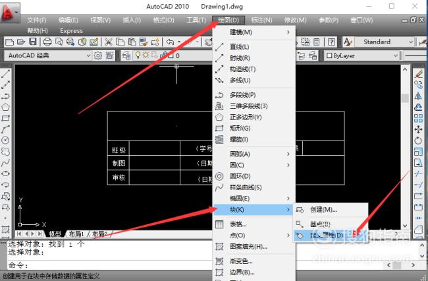Click the white ByLayer color swatch
The width and height of the screenshot is (428, 281).
point(329,56)
